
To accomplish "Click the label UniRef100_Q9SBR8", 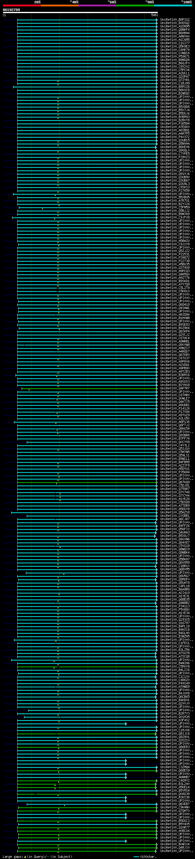I will click(175, 435).
